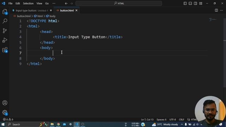Click the VS Code logo icon
Screen dimensions: 226x127
[4, 3]
